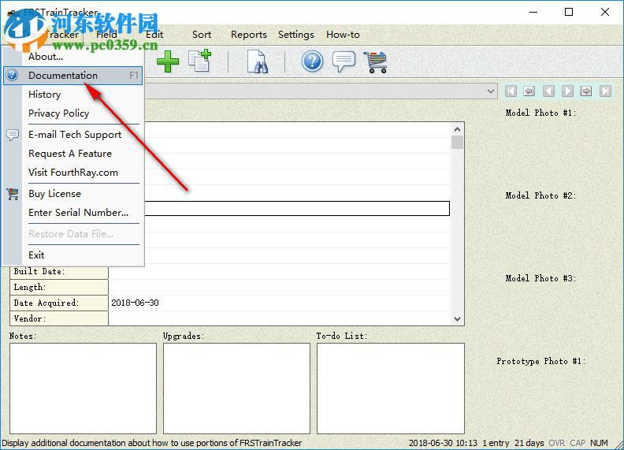Click '1 entry' in the status bar

(x=496, y=443)
